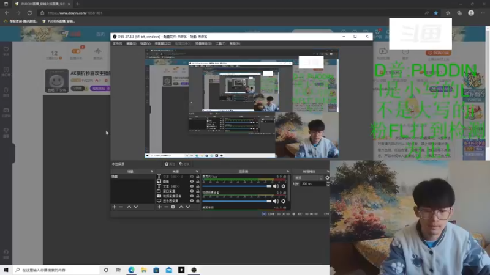Image resolution: width=490 pixels, height=275 pixels.
Task: Click the browser address bar with the douyu.com URL
Action: (230, 13)
